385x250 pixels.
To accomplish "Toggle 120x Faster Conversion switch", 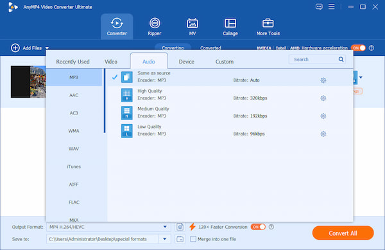I will (x=258, y=227).
